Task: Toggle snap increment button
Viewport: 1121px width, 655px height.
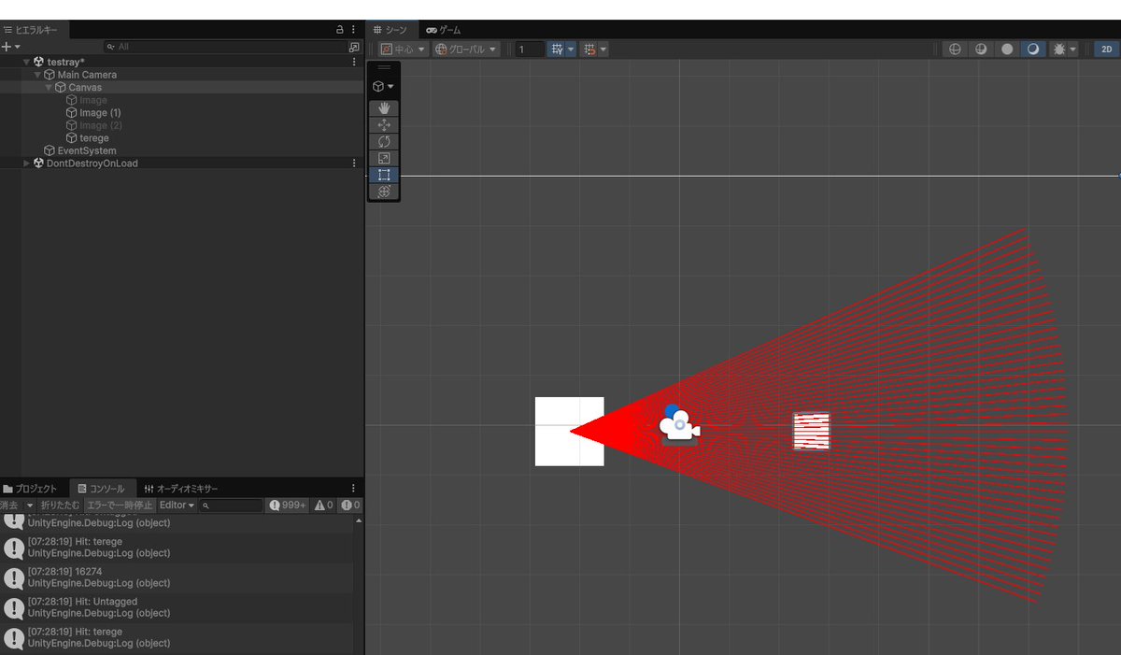Action: coord(589,50)
